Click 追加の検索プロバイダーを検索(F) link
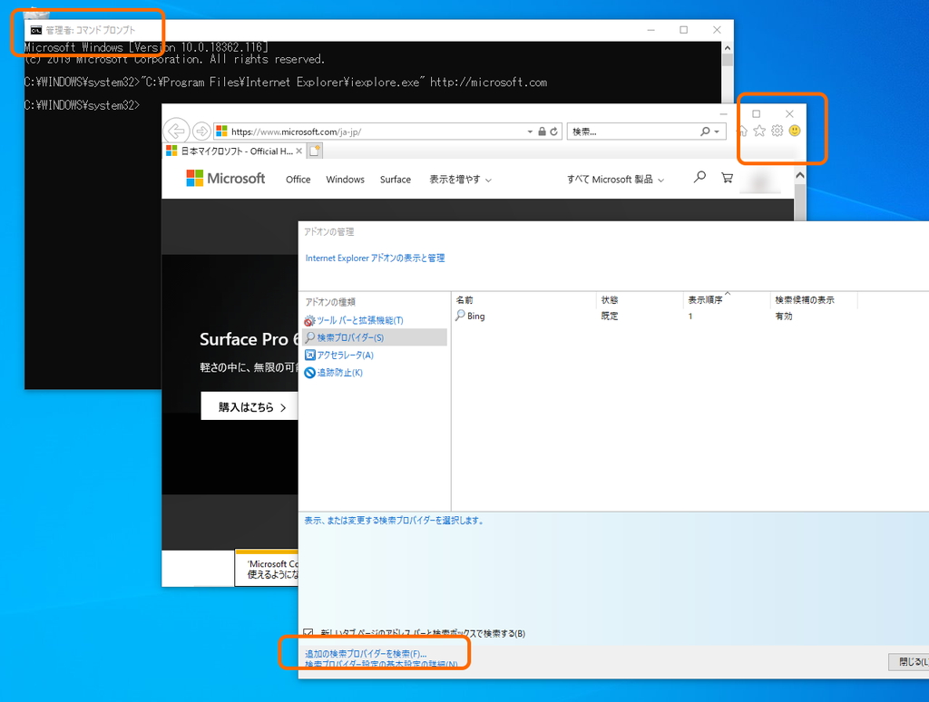Screen dimensions: 929x702 tap(366, 653)
